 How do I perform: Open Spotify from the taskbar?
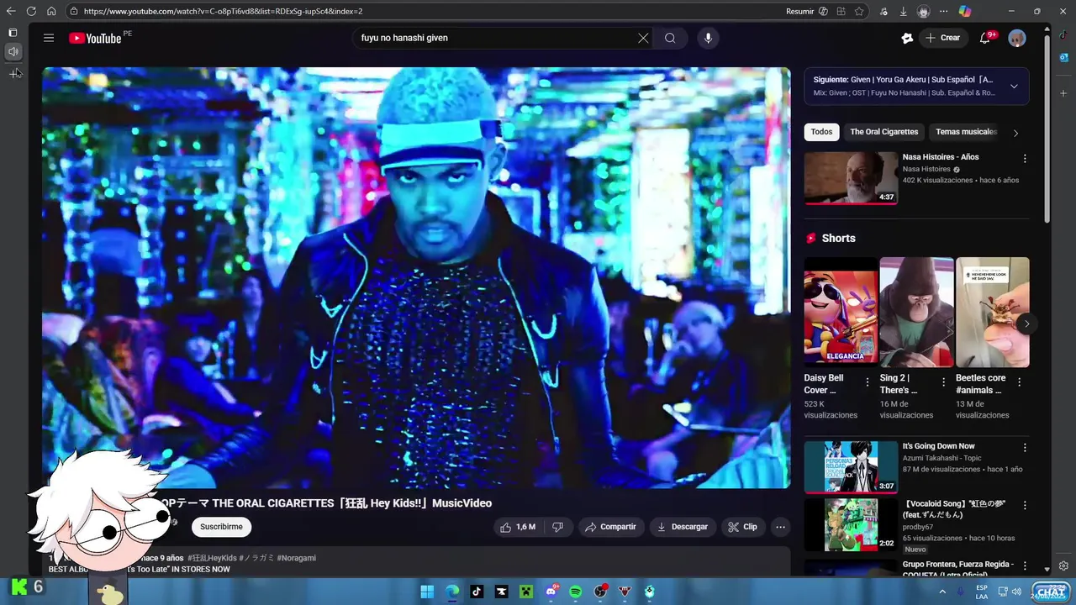click(x=576, y=592)
